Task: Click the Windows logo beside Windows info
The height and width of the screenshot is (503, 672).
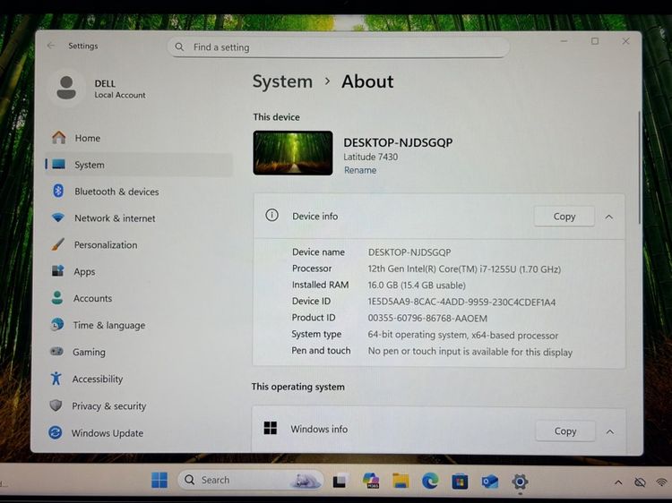Action: (x=270, y=428)
